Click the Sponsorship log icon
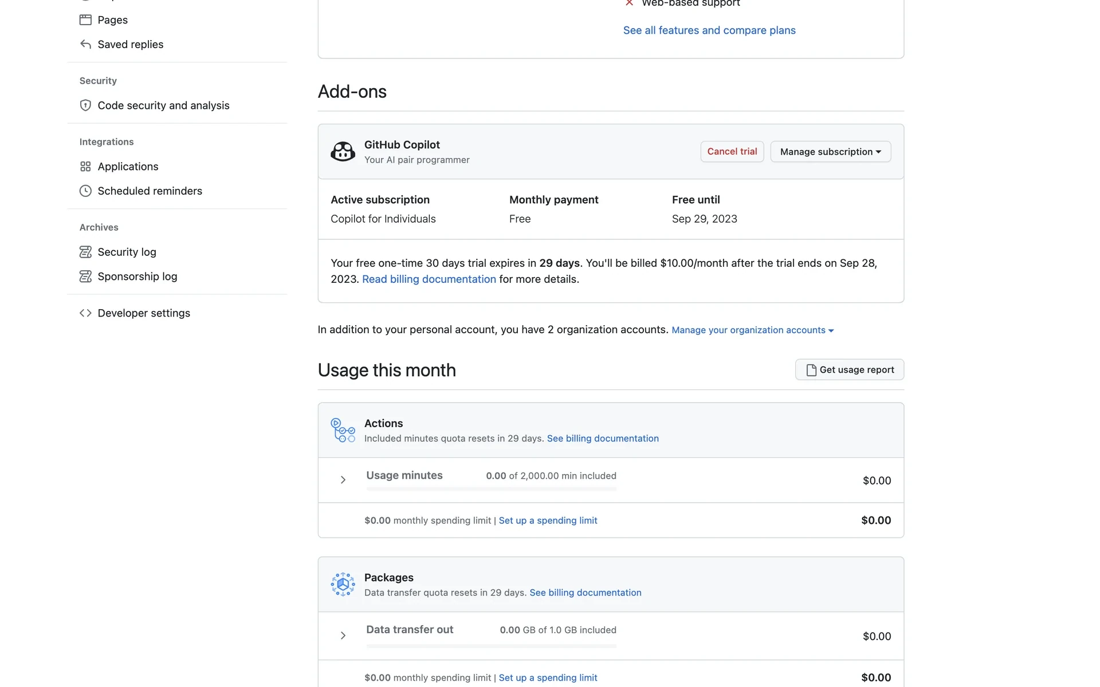Screen dimensions: 1100x687 [x=85, y=277]
